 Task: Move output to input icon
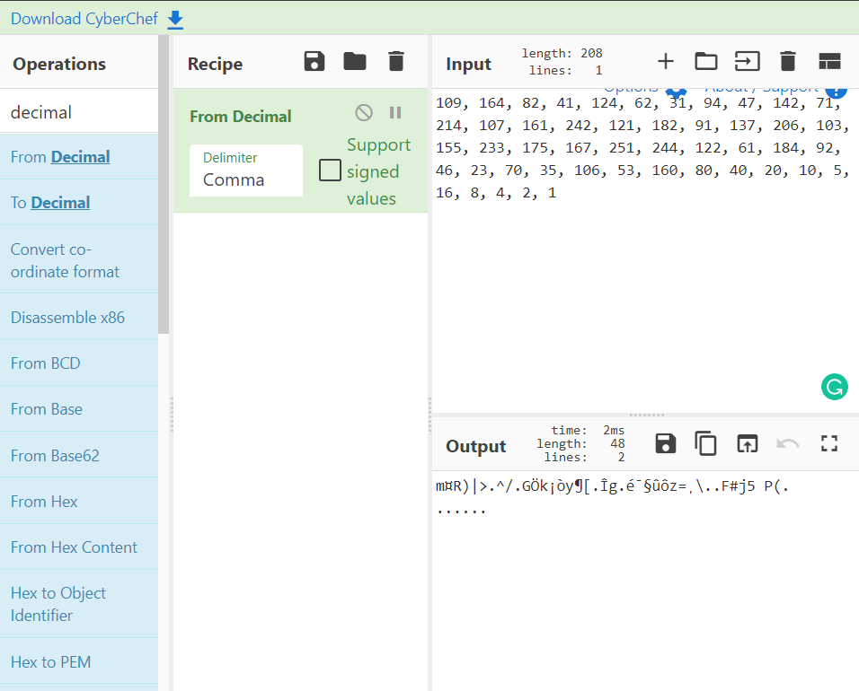point(748,443)
